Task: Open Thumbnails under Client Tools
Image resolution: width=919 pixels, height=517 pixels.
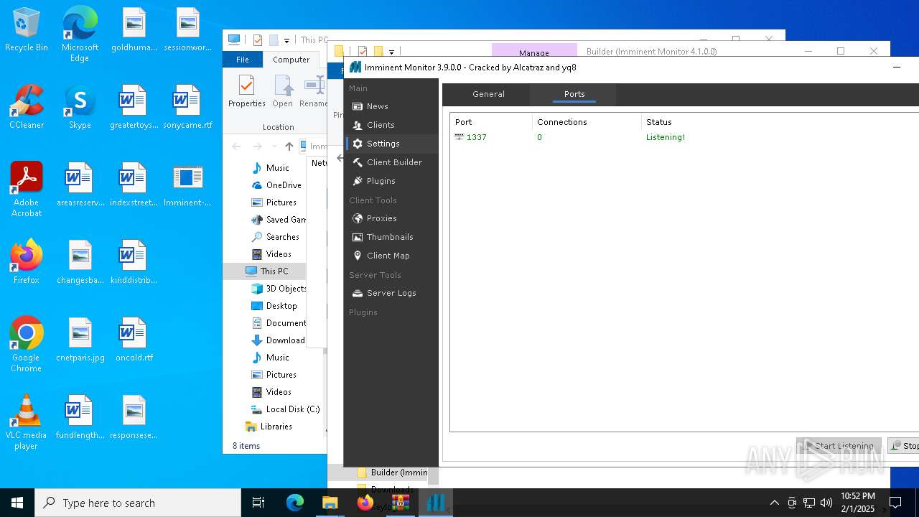Action: tap(391, 237)
